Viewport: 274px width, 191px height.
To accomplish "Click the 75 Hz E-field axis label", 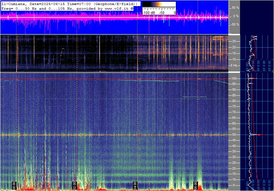I will [234, 106].
